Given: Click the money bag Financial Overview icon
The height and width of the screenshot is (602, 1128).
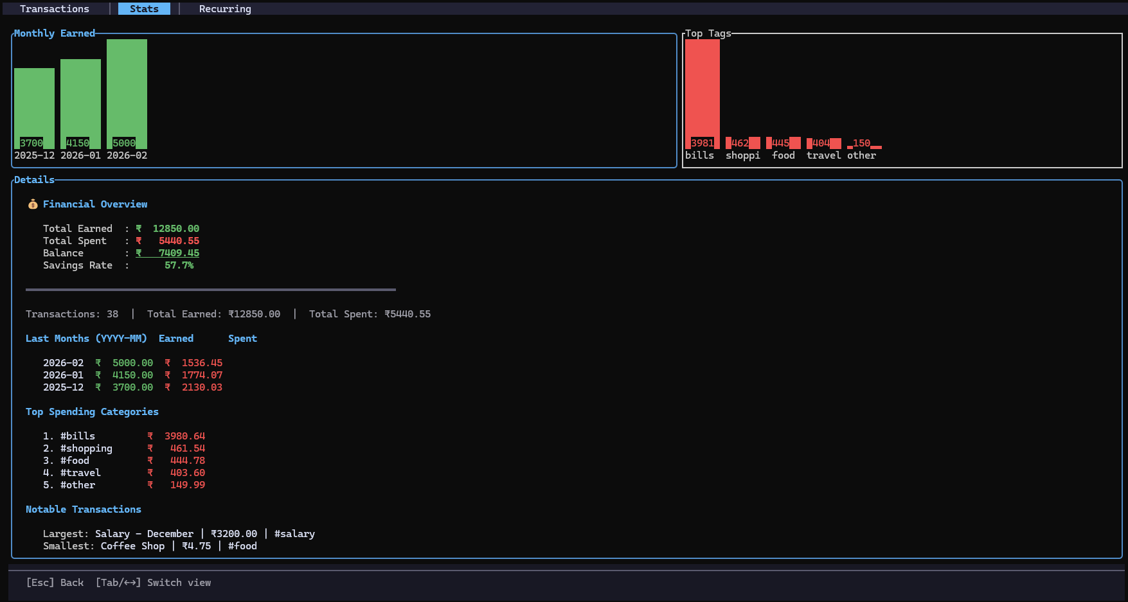Looking at the screenshot, I should click(x=33, y=204).
